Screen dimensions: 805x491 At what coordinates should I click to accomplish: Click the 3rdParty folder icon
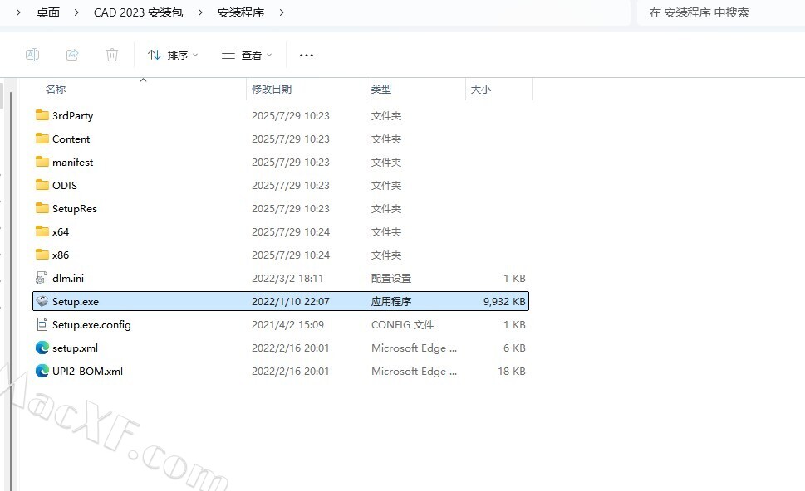click(x=42, y=115)
